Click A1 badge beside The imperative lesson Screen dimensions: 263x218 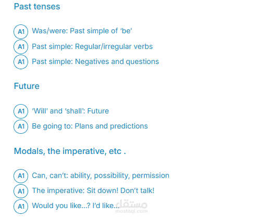tap(21, 191)
